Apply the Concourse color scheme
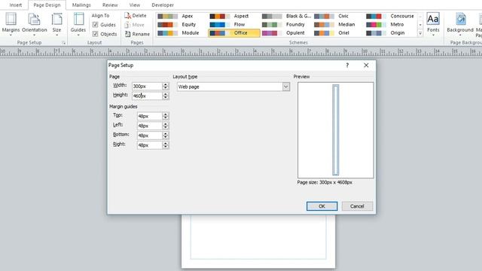This screenshot has width=482, height=271. (x=390, y=16)
